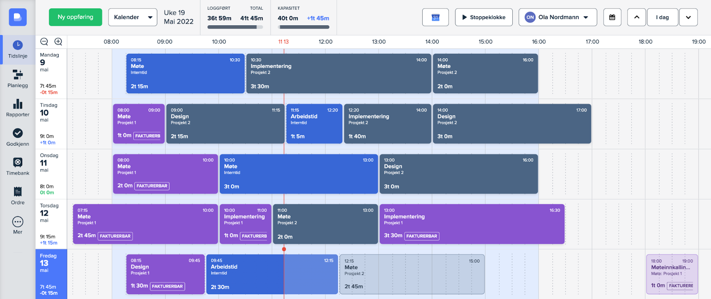Select the Tidslinje tab
This screenshot has width=711, height=299.
click(18, 49)
